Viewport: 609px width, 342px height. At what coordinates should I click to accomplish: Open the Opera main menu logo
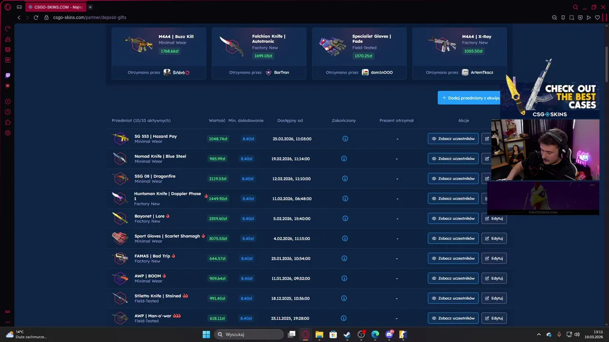tap(8, 7)
